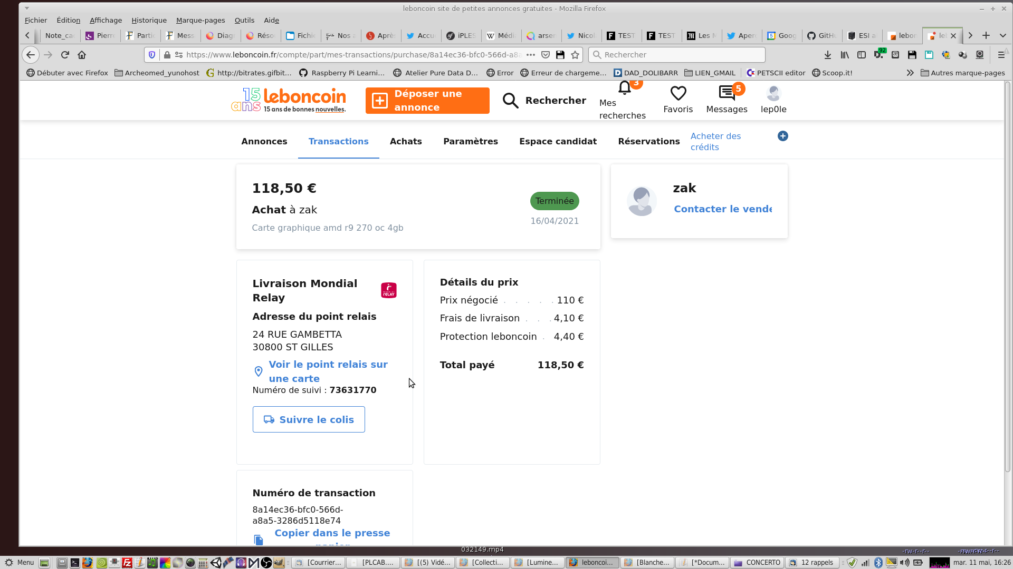Click the lep0le profile avatar

click(x=773, y=94)
